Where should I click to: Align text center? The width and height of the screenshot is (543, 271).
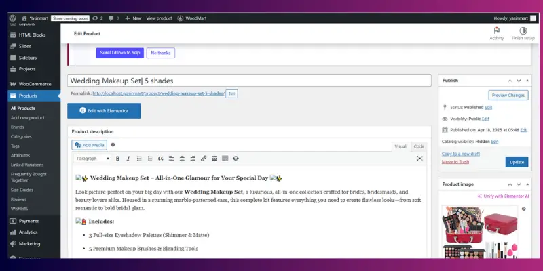coord(182,159)
